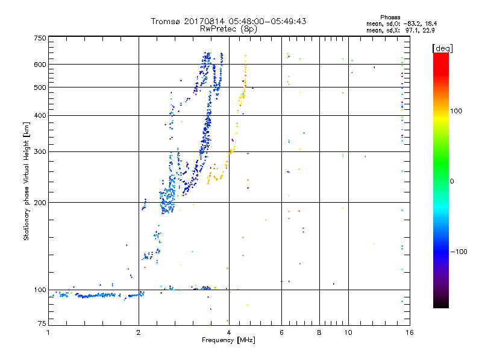Click the y-axis tick label '600'
This screenshot has width=482, height=362.
[x=40, y=65]
